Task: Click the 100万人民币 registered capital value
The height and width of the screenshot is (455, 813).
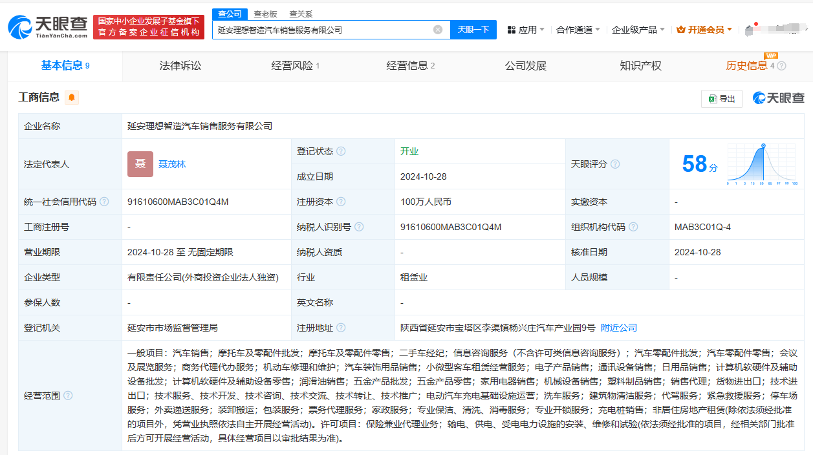Action: click(426, 202)
